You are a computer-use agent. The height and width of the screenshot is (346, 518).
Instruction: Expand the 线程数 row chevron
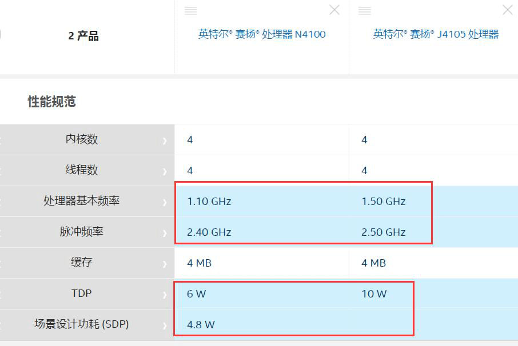coord(165,171)
